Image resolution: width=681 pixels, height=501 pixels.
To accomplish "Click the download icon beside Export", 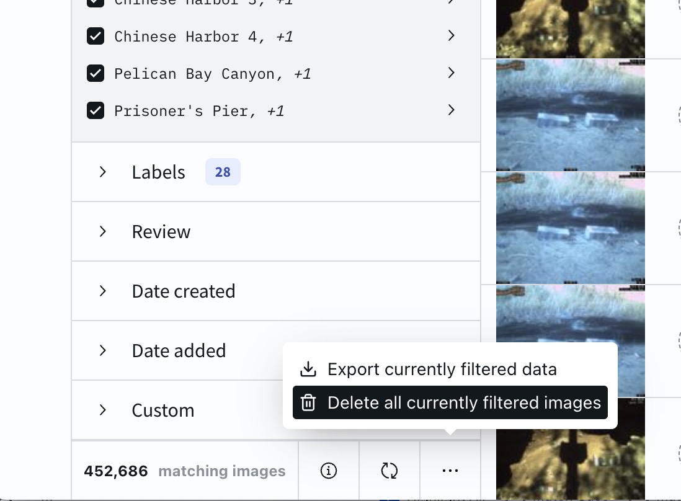I will [308, 370].
